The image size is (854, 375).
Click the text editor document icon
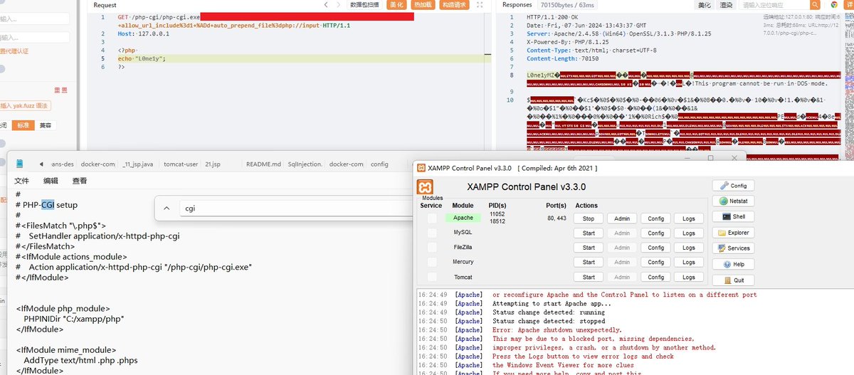(19, 164)
